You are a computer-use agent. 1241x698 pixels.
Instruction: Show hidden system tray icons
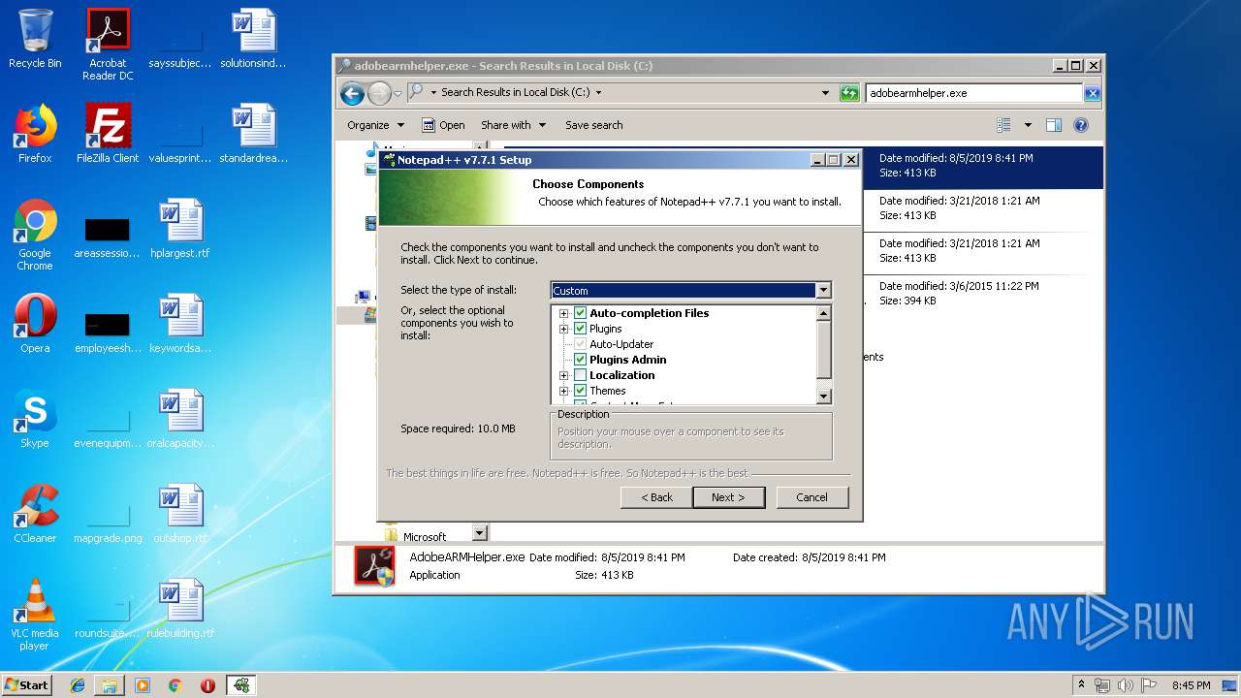tap(1081, 685)
